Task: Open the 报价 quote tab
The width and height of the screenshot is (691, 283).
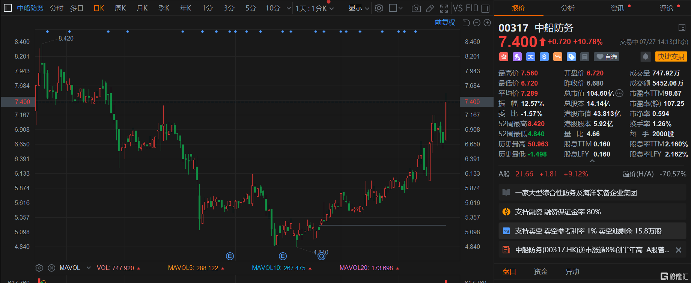Action: click(x=518, y=8)
